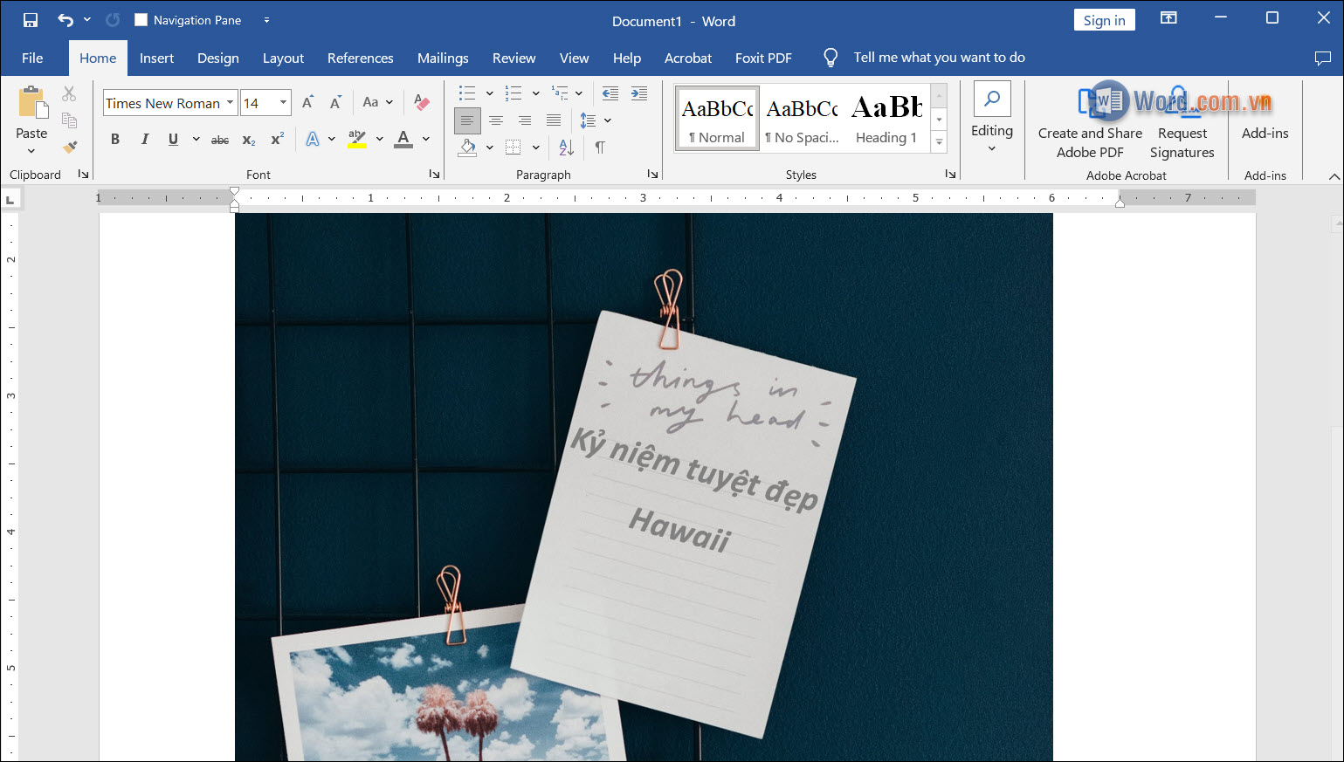Open the bullets library dropdown arrow

(x=489, y=93)
